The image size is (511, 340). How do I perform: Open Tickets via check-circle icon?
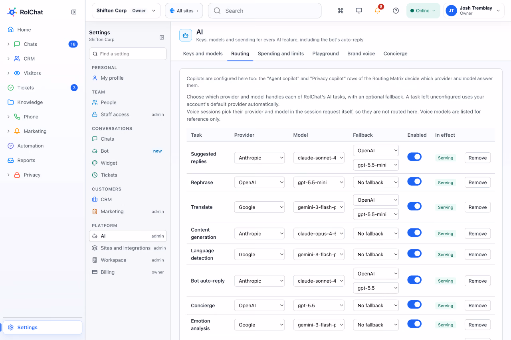click(x=11, y=88)
